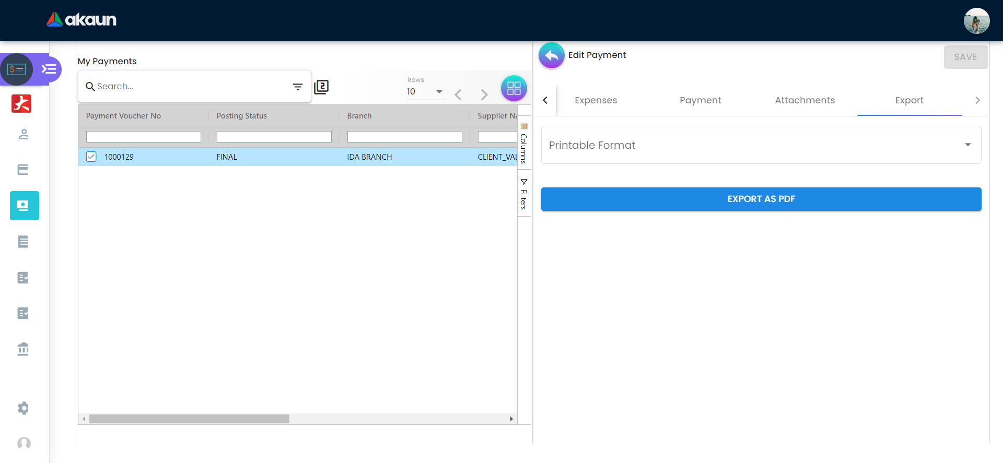Click the SAVE button
The height and width of the screenshot is (463, 1003).
tap(965, 57)
